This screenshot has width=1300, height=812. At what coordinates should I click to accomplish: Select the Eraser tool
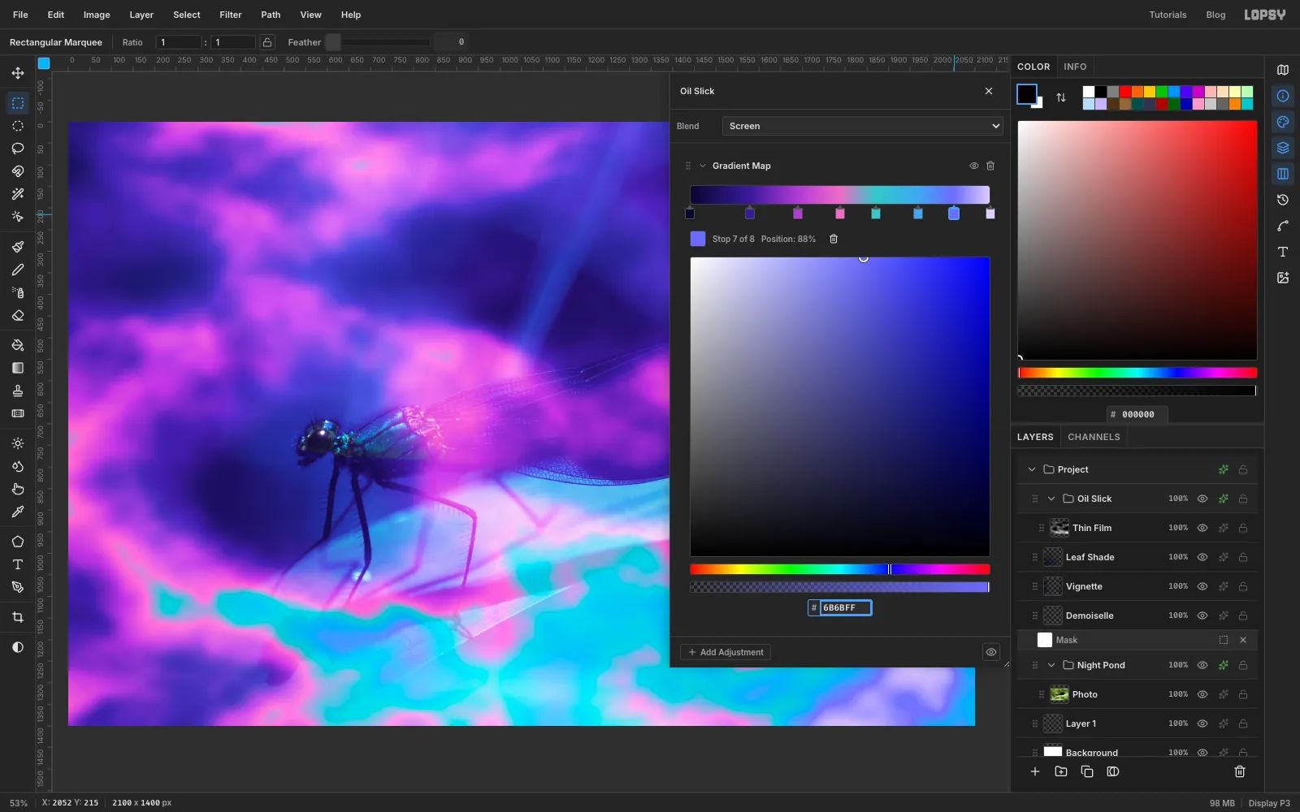(18, 315)
